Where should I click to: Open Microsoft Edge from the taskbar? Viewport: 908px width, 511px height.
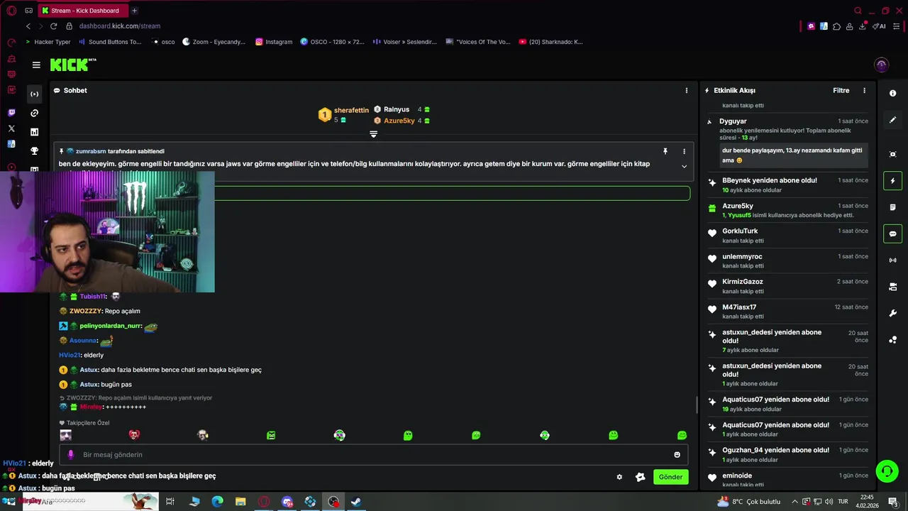[x=218, y=502]
